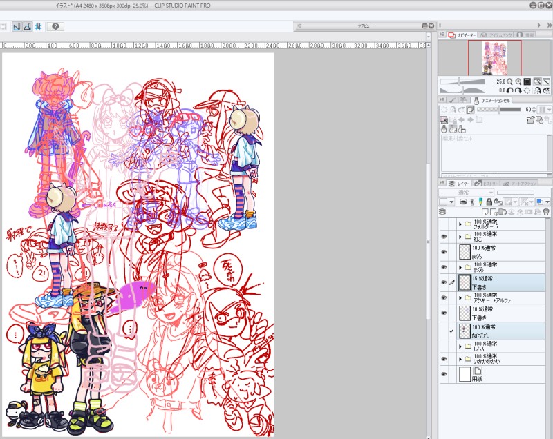This screenshot has height=439, width=553.
Task: Click lock layer padlock icon
Action: pyautogui.click(x=489, y=202)
